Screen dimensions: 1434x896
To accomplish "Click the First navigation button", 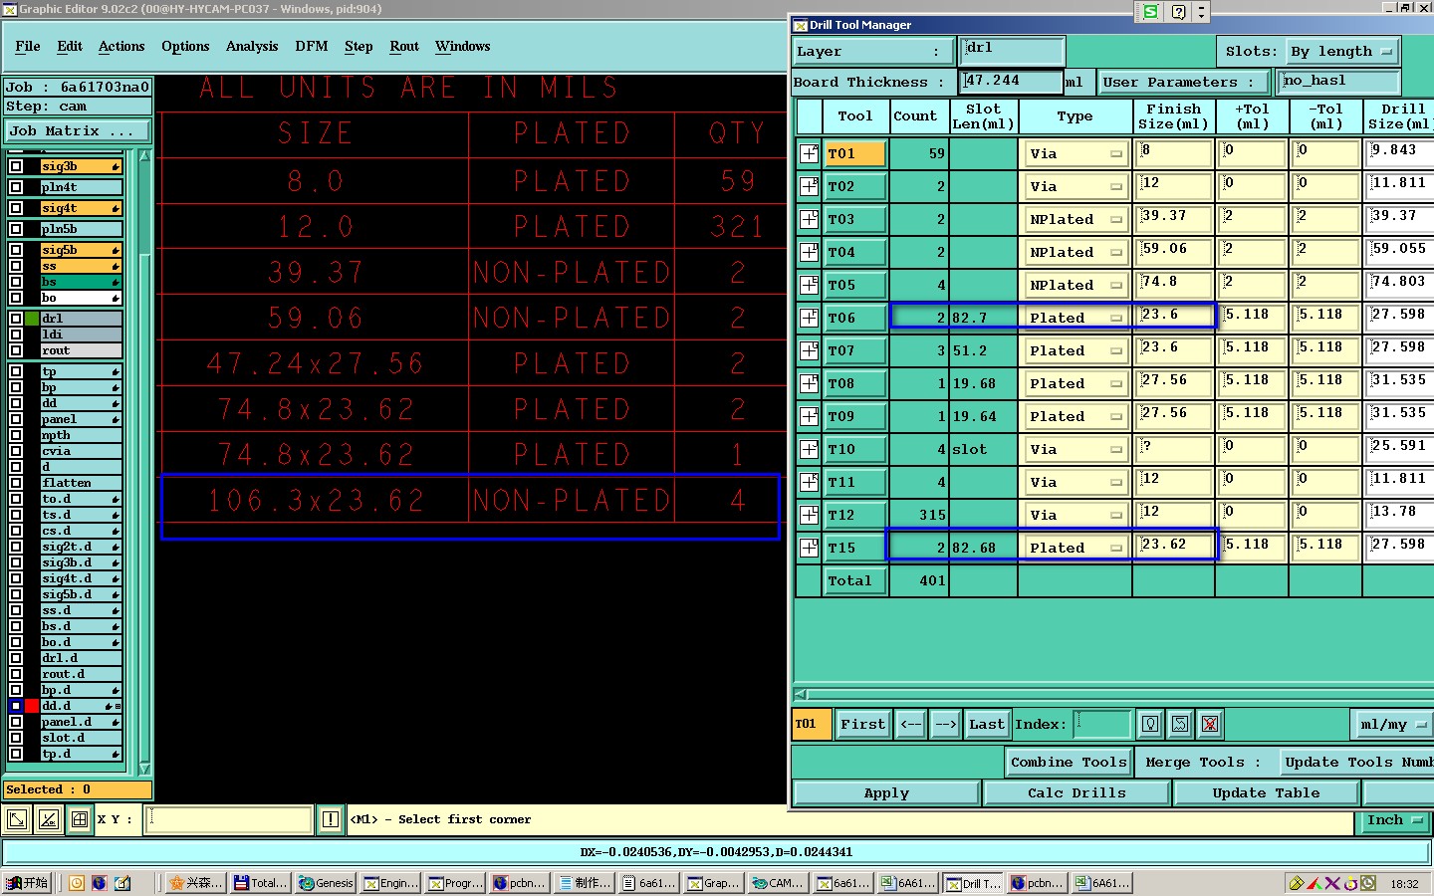I will click(862, 724).
